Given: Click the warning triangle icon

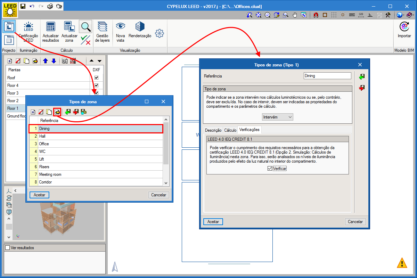Looking at the screenshot, I should pos(402,263).
